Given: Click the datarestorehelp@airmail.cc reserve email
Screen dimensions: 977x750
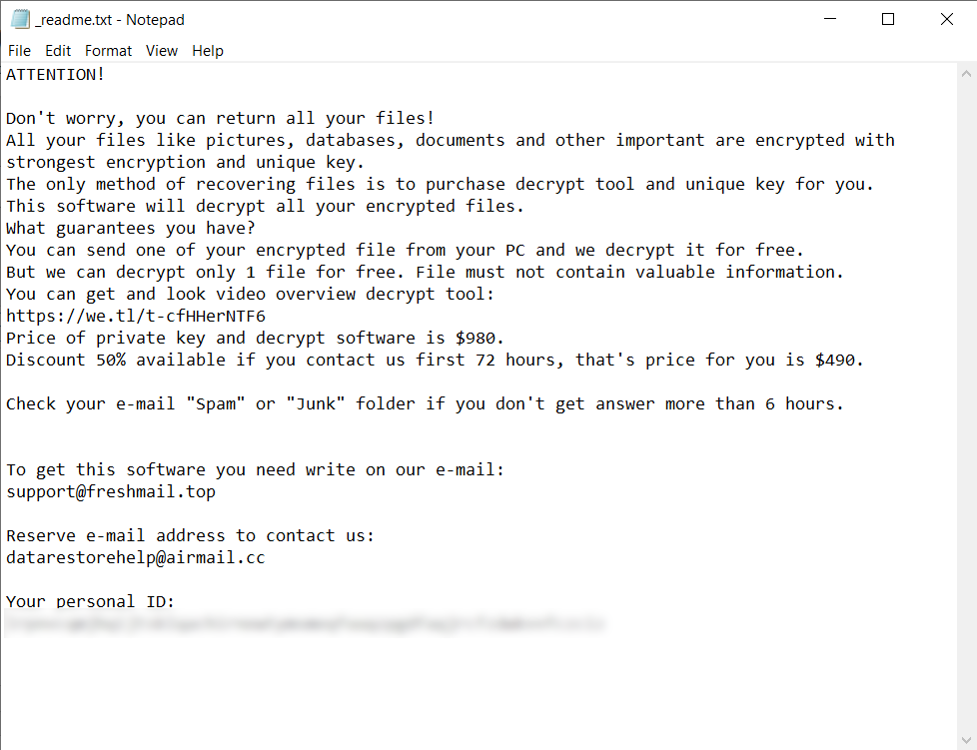Looking at the screenshot, I should point(136,557).
